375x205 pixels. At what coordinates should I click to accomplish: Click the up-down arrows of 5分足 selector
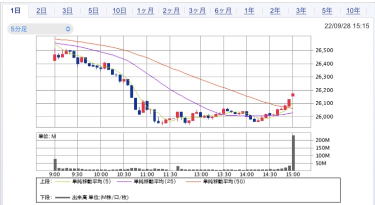click(68, 29)
